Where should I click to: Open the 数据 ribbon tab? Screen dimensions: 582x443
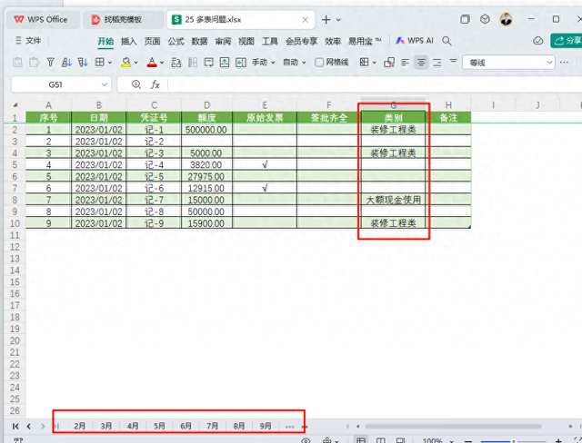click(199, 41)
